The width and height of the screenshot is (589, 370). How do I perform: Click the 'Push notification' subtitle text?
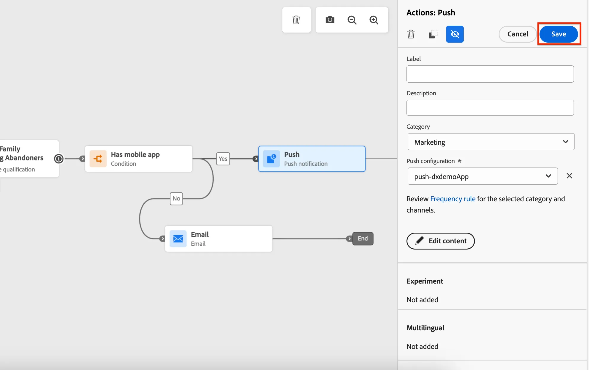[306, 164]
